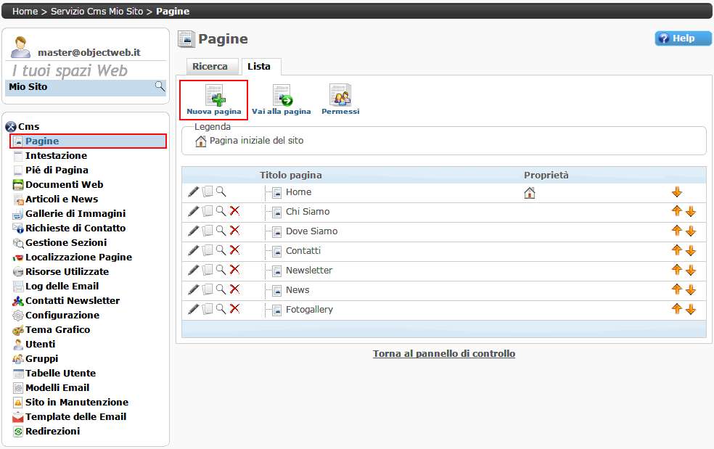Move Home page down with orange arrow
Image resolution: width=714 pixels, height=449 pixels.
(677, 192)
